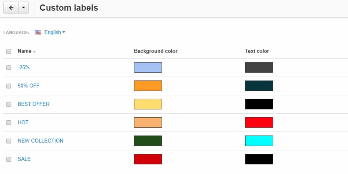This screenshot has height=174, width=348.
Task: Click the HOT red text color swatch
Action: (259, 123)
